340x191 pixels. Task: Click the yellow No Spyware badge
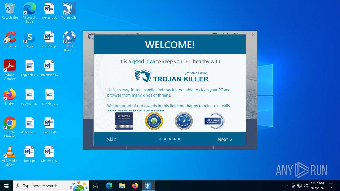tap(154, 121)
